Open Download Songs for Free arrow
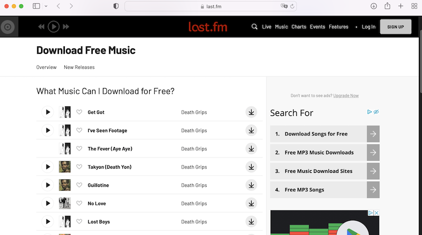The height and width of the screenshot is (235, 422). tap(373, 134)
